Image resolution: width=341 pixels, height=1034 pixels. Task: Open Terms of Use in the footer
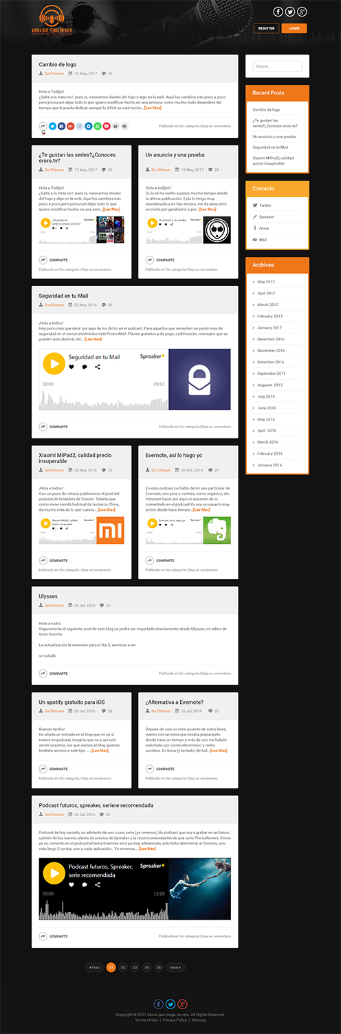point(146,1020)
